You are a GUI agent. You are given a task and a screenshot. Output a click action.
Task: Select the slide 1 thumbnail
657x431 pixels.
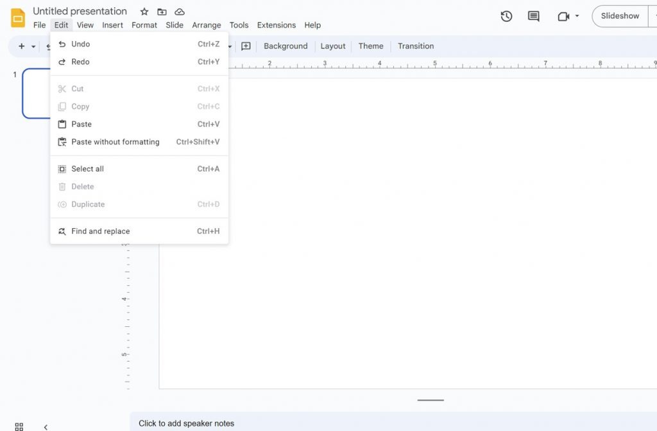pos(37,94)
